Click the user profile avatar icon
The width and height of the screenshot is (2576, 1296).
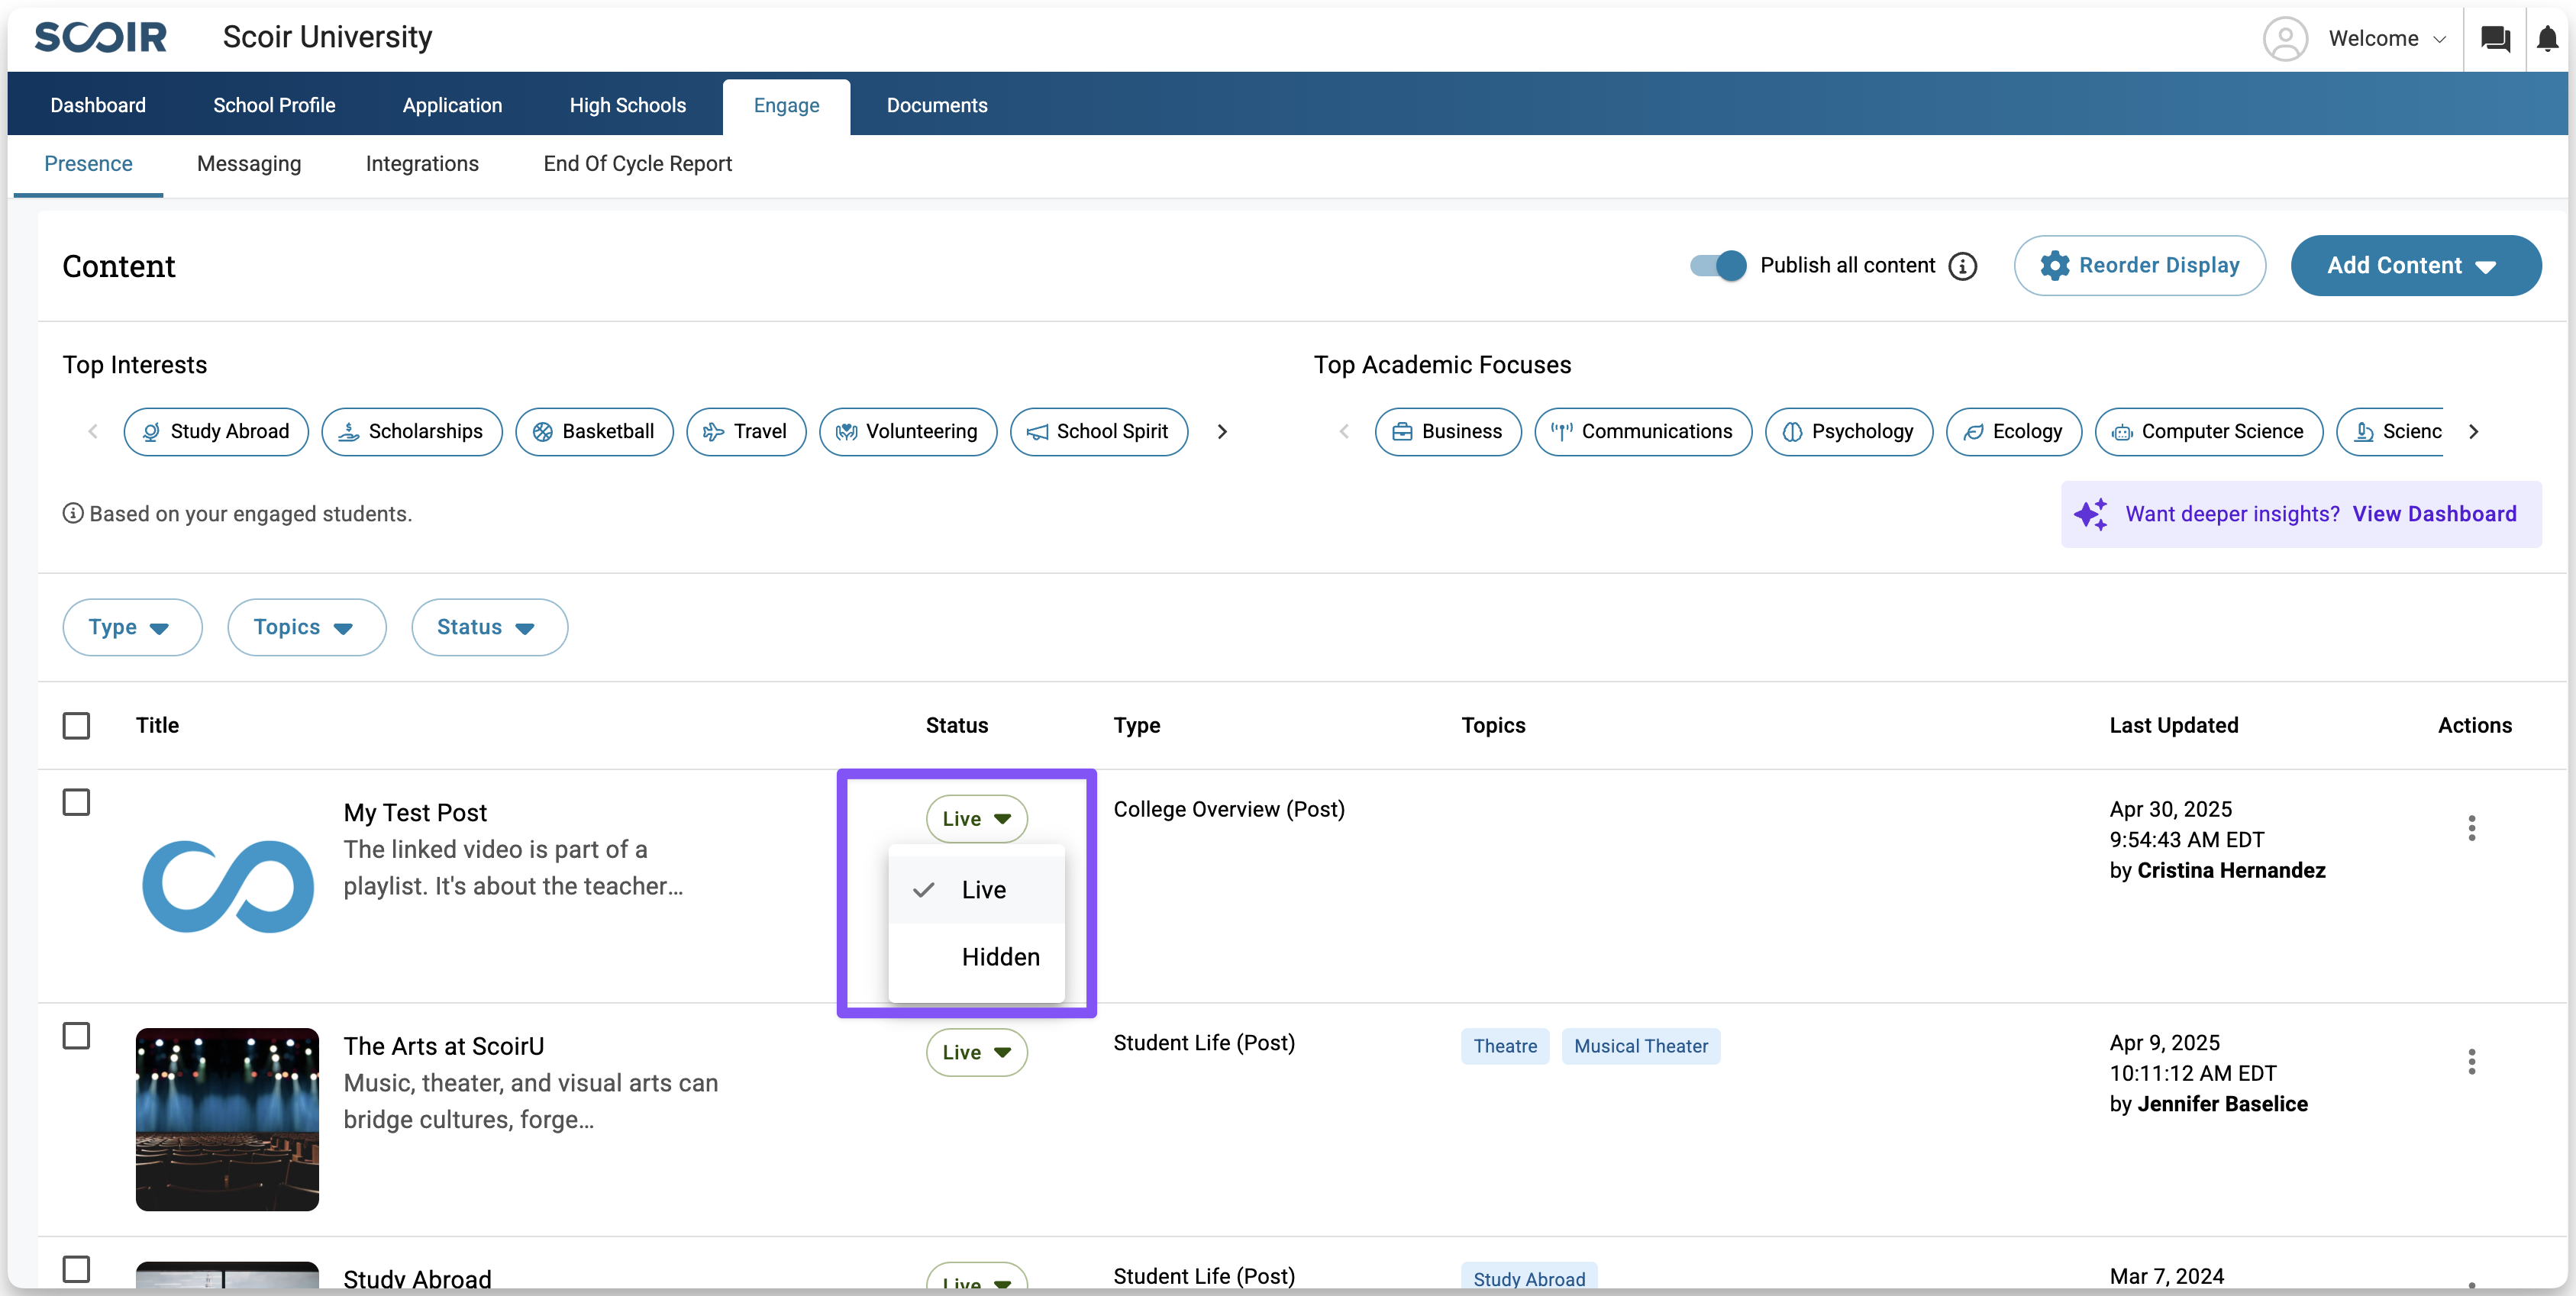click(x=2285, y=39)
